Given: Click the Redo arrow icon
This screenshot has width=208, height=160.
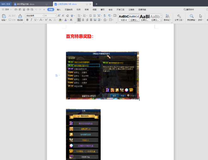Looking at the screenshot, I should coord(40,9).
